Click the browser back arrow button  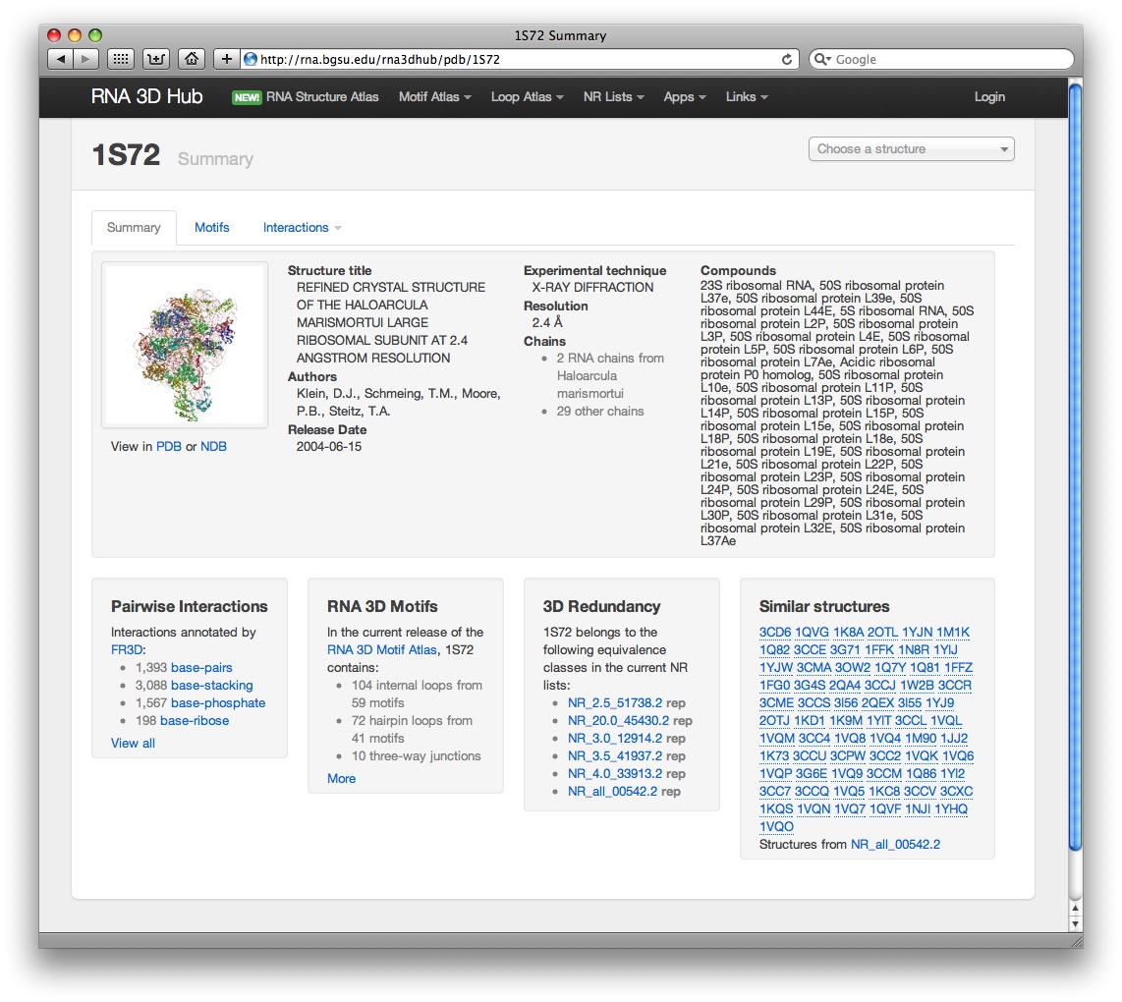click(x=61, y=59)
